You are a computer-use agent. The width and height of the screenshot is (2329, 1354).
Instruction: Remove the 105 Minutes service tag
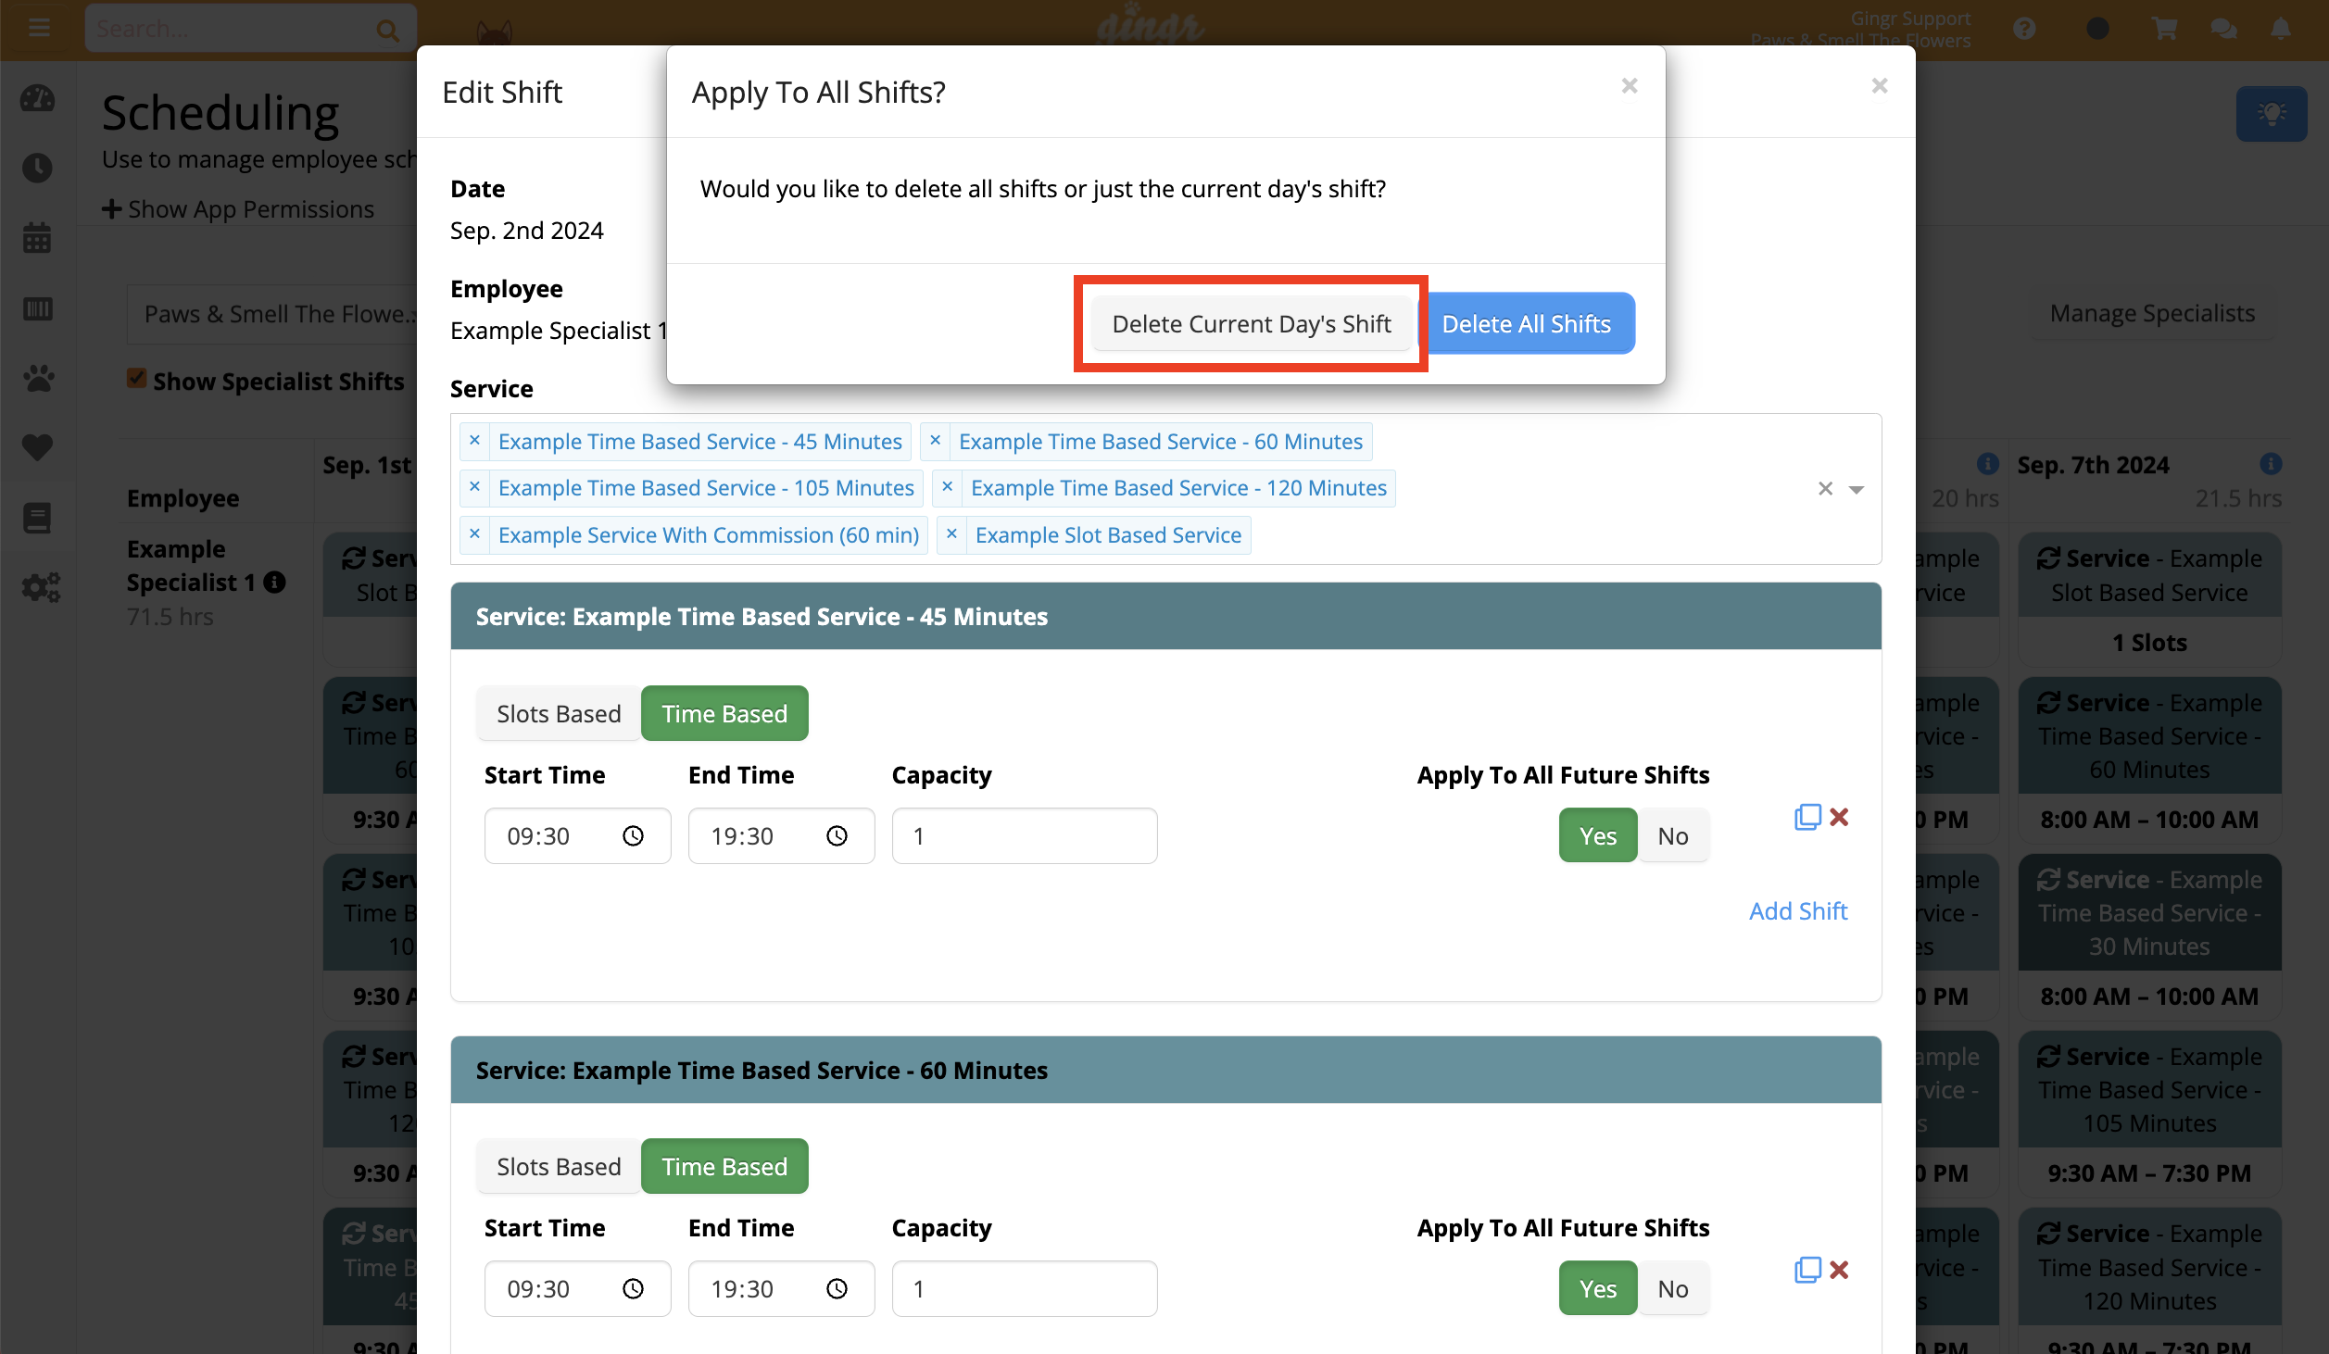click(474, 487)
